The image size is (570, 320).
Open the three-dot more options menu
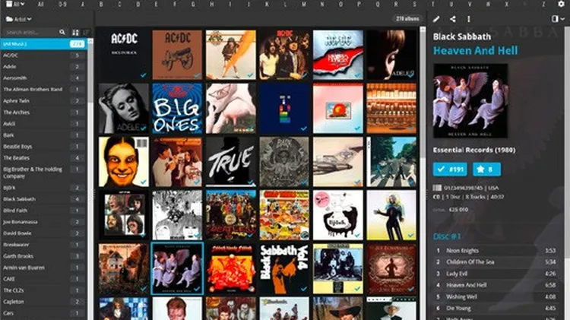pos(469,19)
